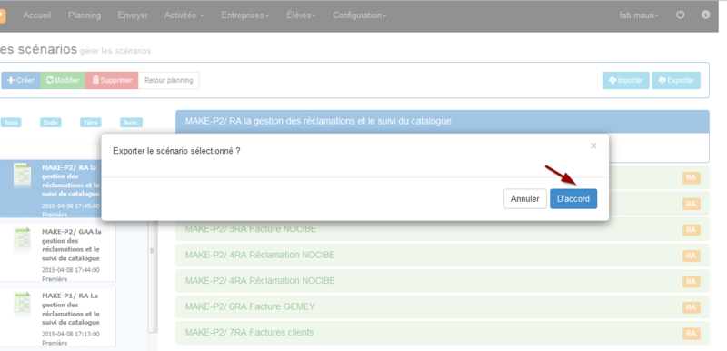The height and width of the screenshot is (351, 727).
Task: Cancel the export with Annuler
Action: [x=525, y=199]
